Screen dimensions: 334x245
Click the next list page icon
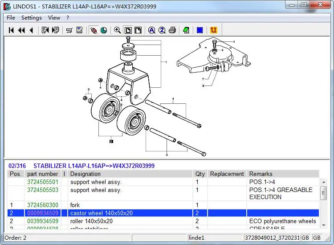tap(55, 30)
